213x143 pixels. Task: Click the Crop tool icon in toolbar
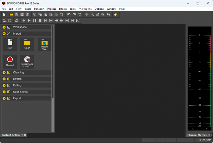(x=61, y=14)
